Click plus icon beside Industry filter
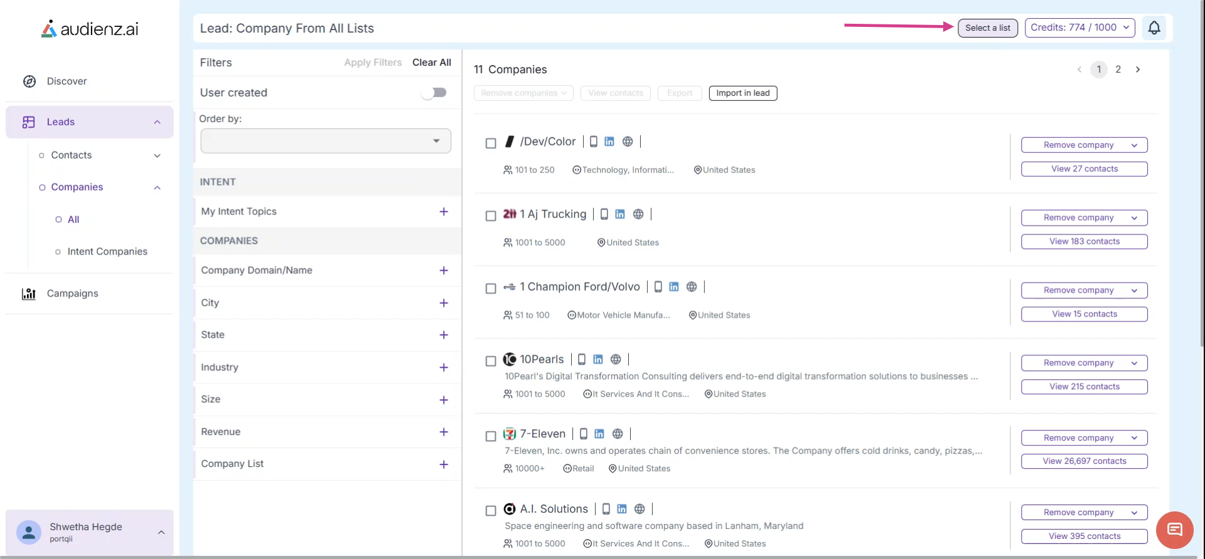 [444, 367]
